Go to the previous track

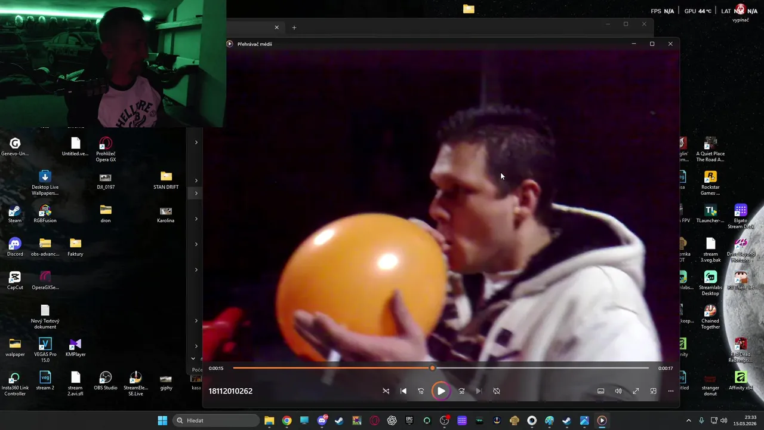(403, 391)
